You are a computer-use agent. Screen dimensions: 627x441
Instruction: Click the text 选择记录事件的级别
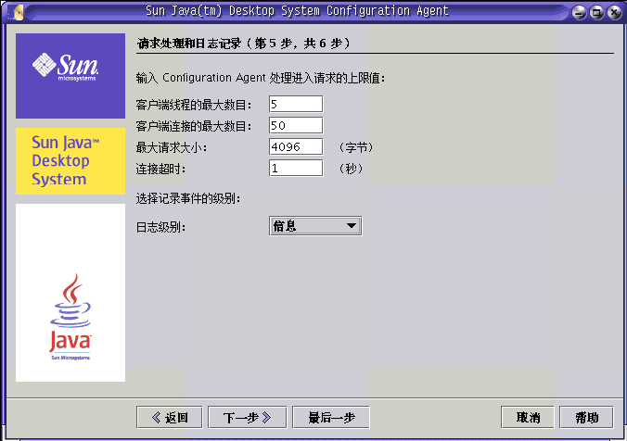tap(188, 198)
